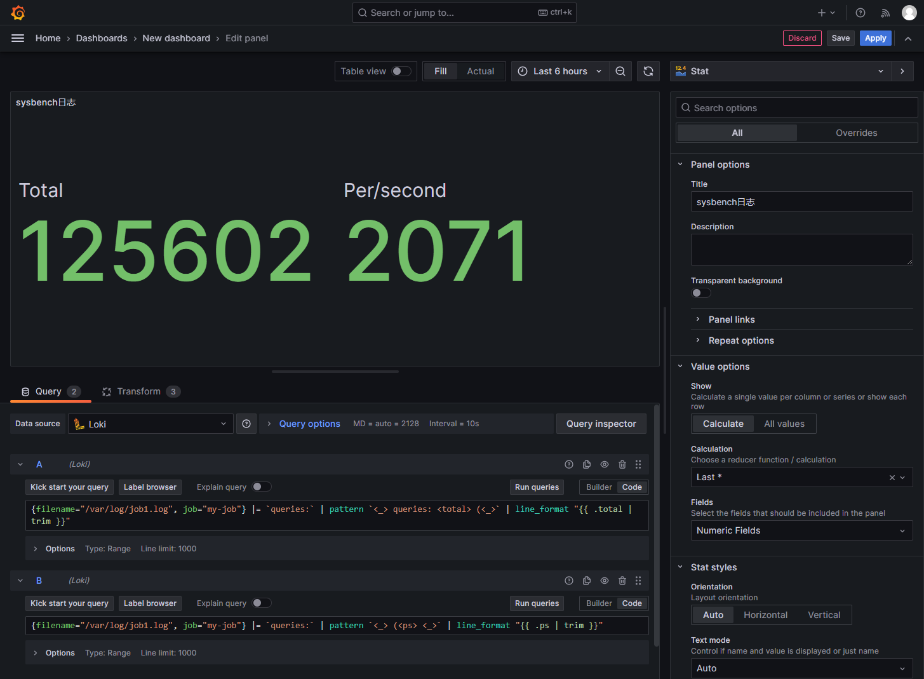Open the Calculation Last * dropdown

[801, 477]
